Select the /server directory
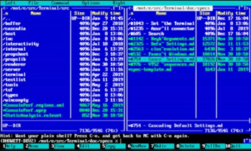Screen dimensions: 251x151 (x=63, y=69)
